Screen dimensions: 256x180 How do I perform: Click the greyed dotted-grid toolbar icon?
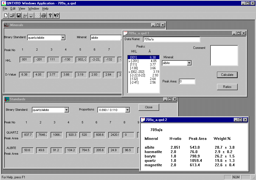(37, 16)
